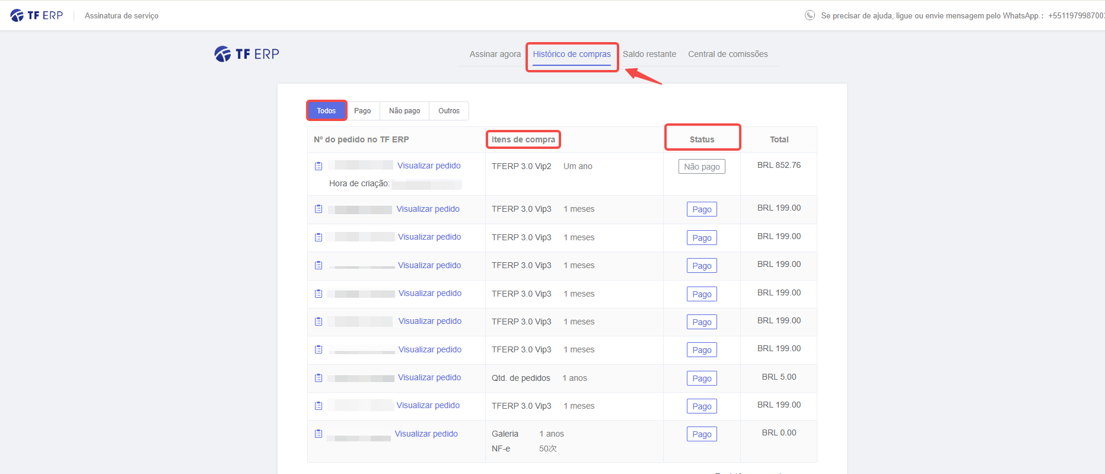The width and height of the screenshot is (1105, 474).
Task: Click the phone icon beside WhatsApp help text
Action: (x=810, y=15)
